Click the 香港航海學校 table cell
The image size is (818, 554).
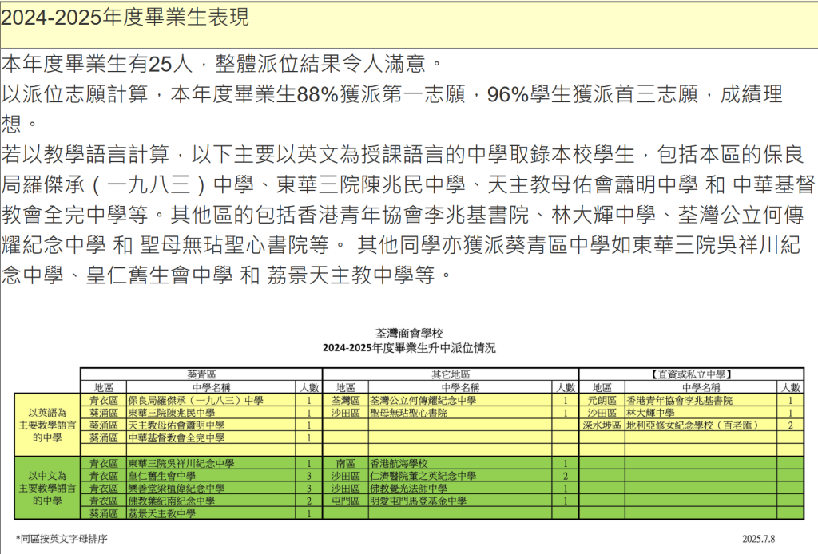[x=399, y=464]
